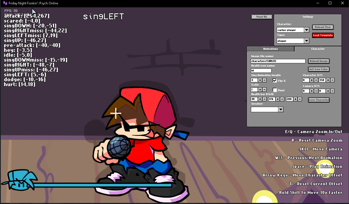Image resolution: width=349 pixels, height=204 pixels.
Task: Click the Camera X value field
Action: [306, 91]
